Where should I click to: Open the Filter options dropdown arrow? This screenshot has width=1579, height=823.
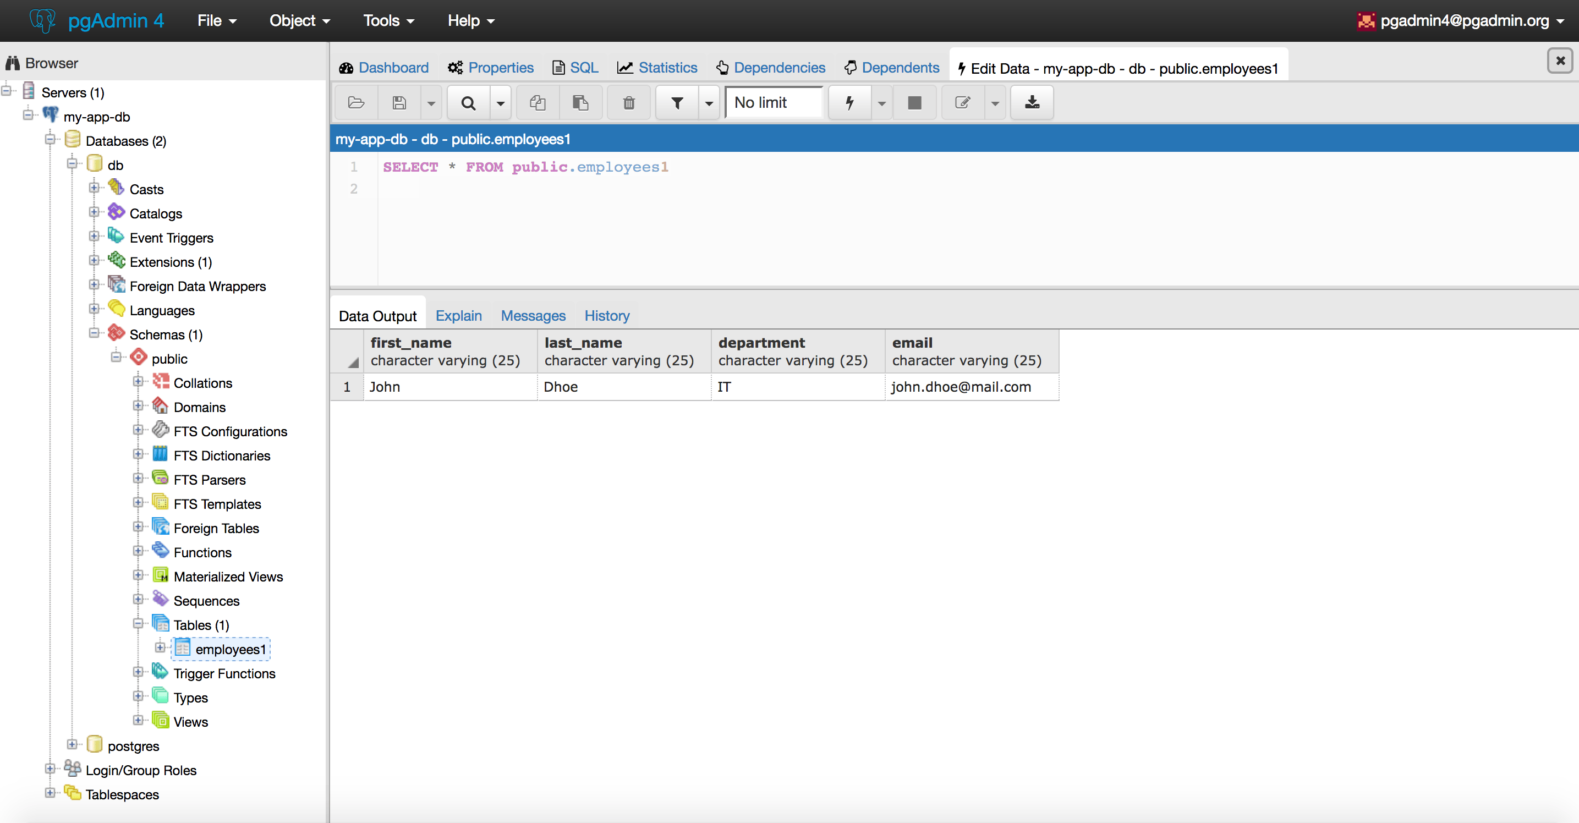coord(709,103)
